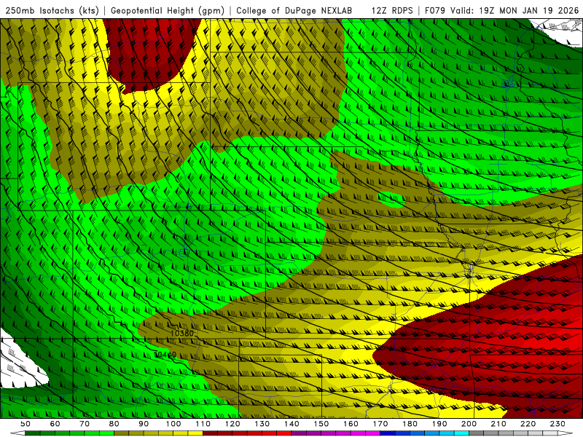Click the 140 value on the color scale
The height and width of the screenshot is (437, 583).
291,424
